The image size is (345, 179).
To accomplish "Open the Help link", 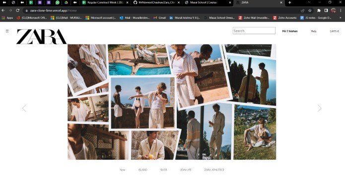I will pyautogui.click(x=314, y=31).
